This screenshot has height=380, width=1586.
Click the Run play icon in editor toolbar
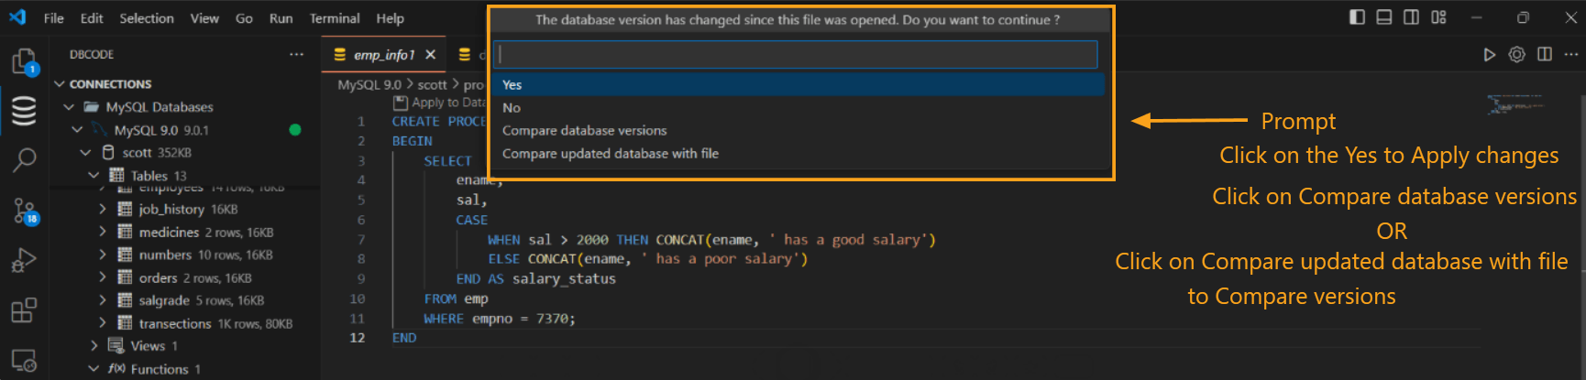click(1490, 55)
